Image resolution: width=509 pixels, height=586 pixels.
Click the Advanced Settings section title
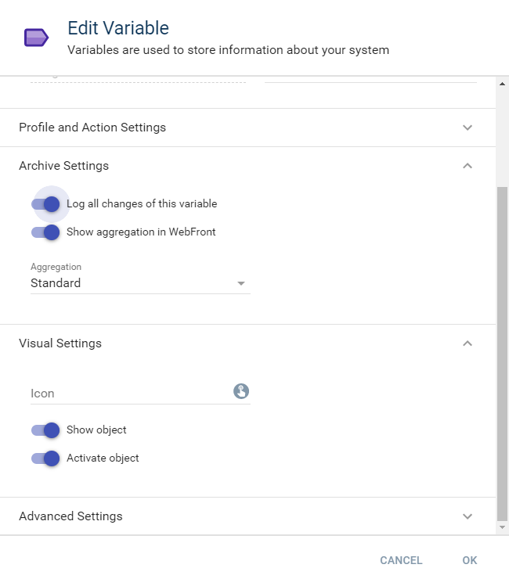click(x=70, y=516)
